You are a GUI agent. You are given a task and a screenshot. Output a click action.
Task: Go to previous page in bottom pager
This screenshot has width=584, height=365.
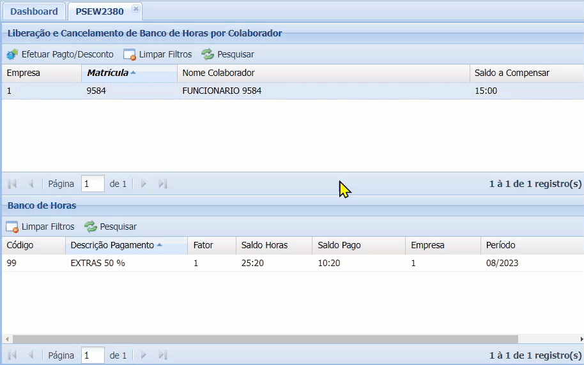tap(31, 355)
